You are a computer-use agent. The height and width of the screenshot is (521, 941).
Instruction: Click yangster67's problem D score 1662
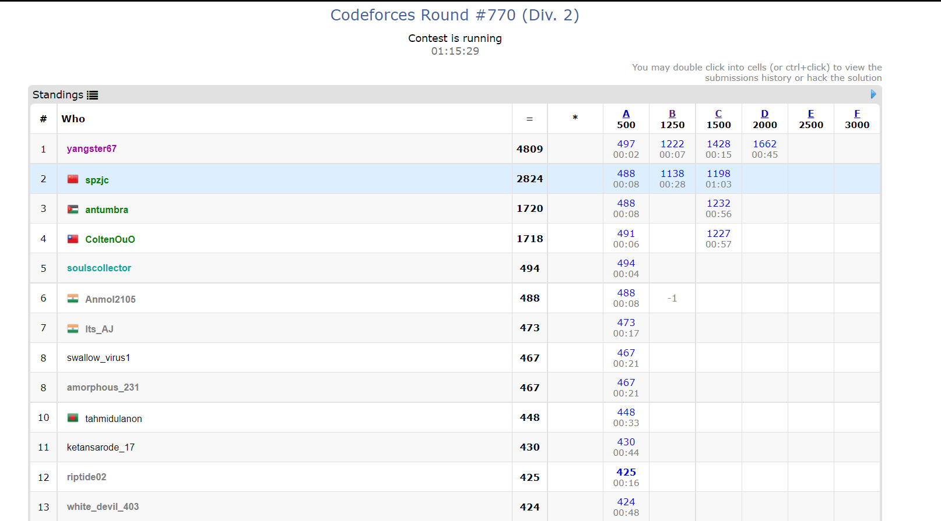pos(764,144)
